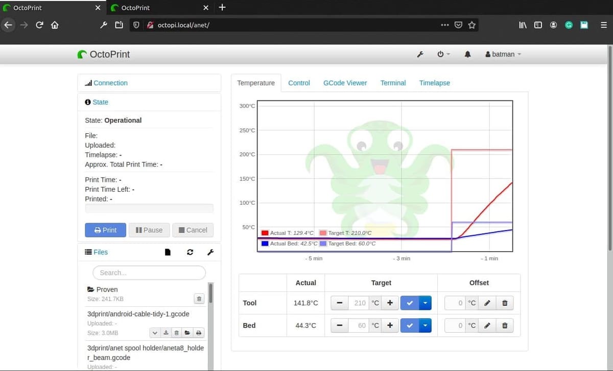
Task: Click the file list scrollbar
Action: (x=210, y=293)
